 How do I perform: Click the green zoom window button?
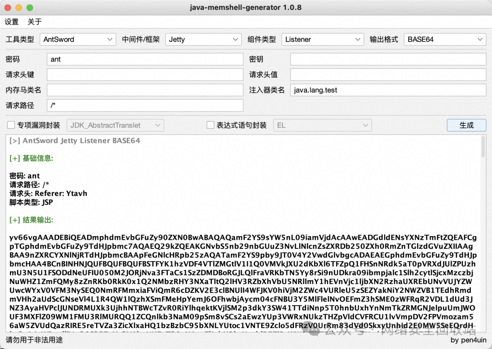click(x=30, y=8)
